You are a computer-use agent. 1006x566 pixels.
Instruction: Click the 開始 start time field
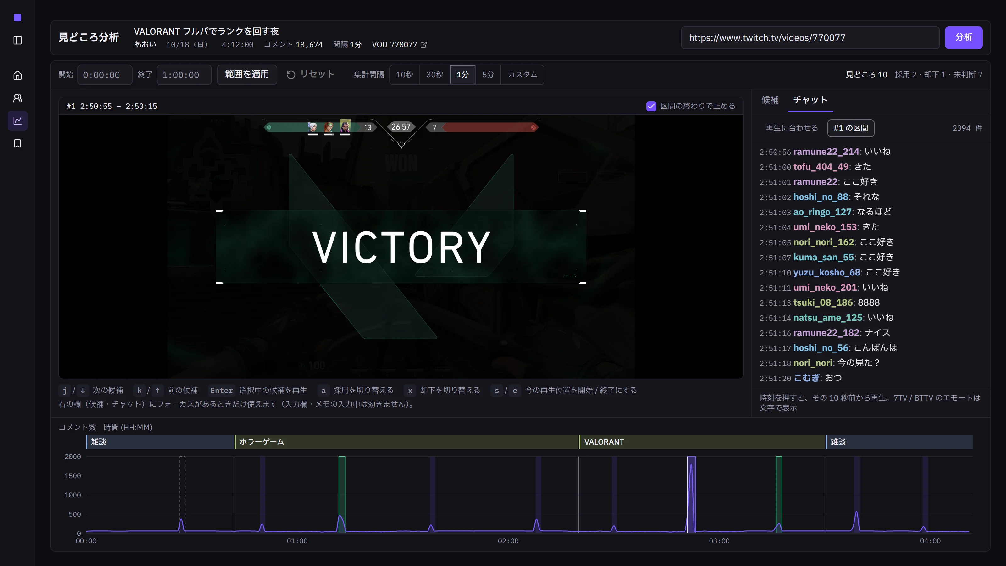pyautogui.click(x=105, y=75)
